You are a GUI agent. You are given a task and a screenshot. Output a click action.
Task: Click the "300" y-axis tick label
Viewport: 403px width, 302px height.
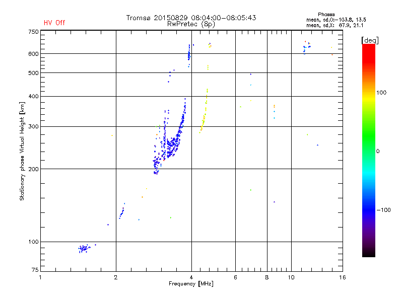[33, 126]
